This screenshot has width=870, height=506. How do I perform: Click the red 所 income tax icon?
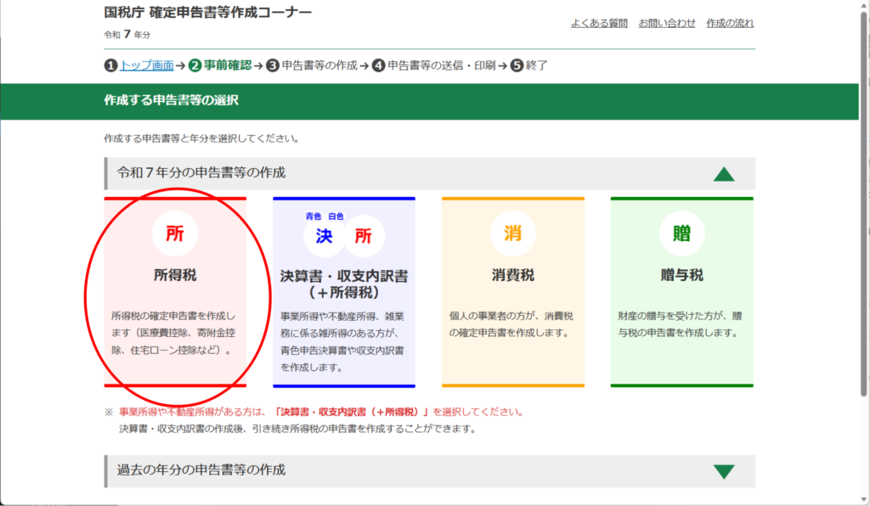pos(175,234)
